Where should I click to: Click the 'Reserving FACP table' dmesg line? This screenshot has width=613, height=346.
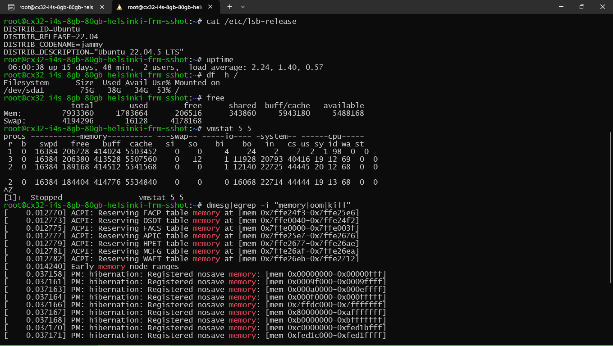182,213
